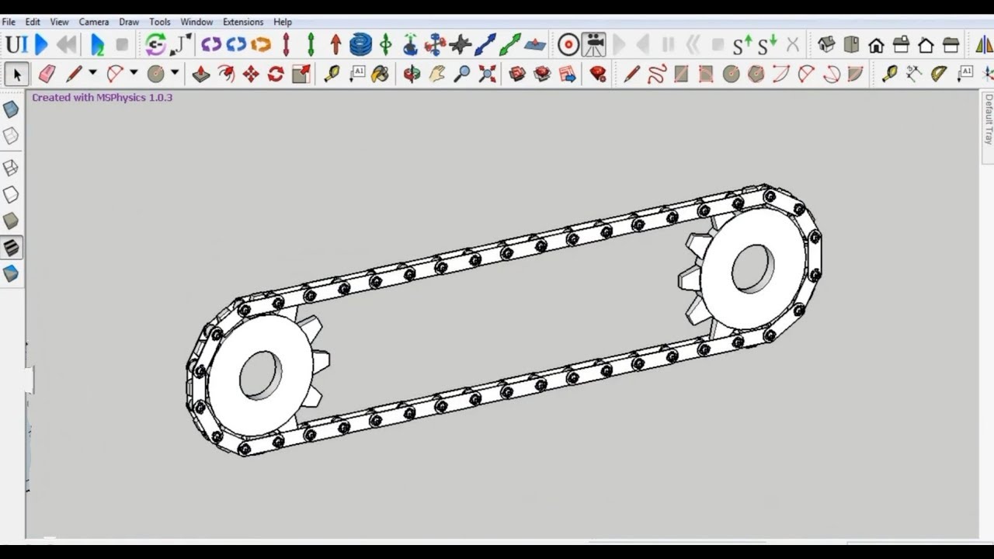The image size is (994, 559).
Task: Select the Pan hand tool
Action: (x=437, y=75)
